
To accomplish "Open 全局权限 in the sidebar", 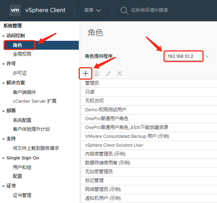I will click(22, 54).
